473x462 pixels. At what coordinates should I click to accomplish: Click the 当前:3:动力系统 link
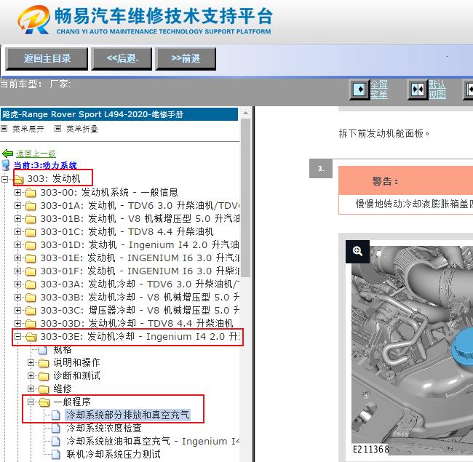point(45,165)
